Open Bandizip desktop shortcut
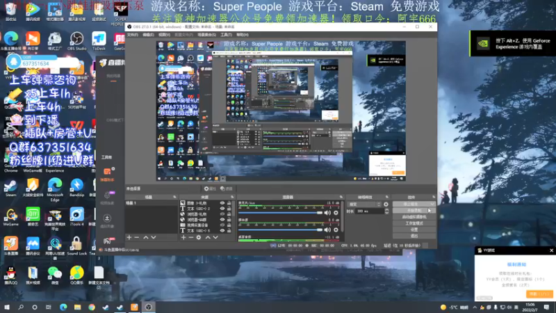Image resolution: width=556 pixels, height=313 pixels. coord(76,188)
